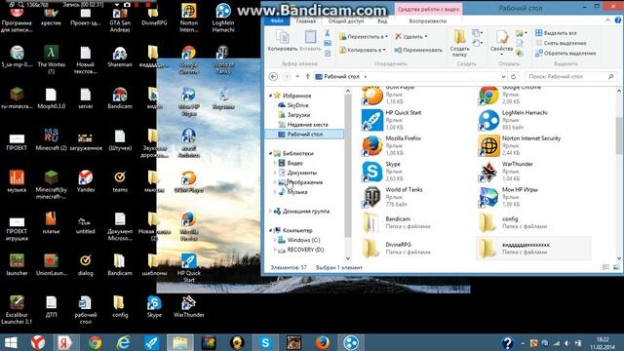Click Переименовать in Explorer ribbon

[418, 50]
